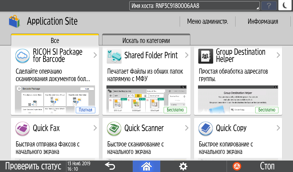
Task: Click the RICOH SI Package for Barcode title
Action: 58,55
